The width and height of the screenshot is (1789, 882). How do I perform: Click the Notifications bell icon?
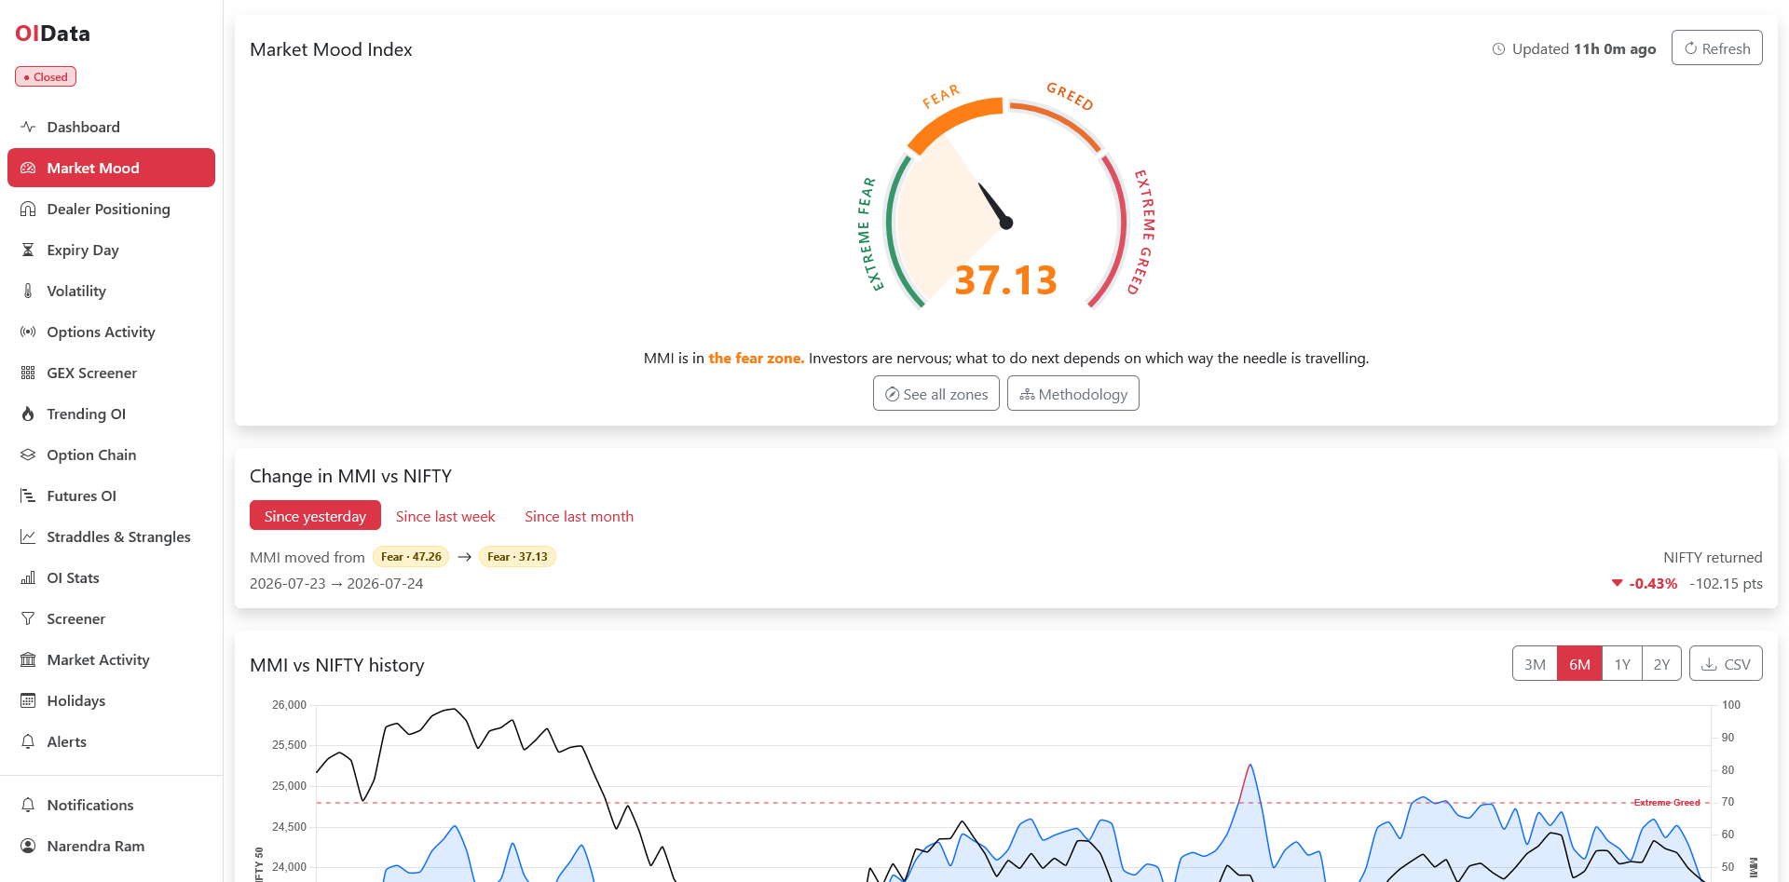(28, 805)
